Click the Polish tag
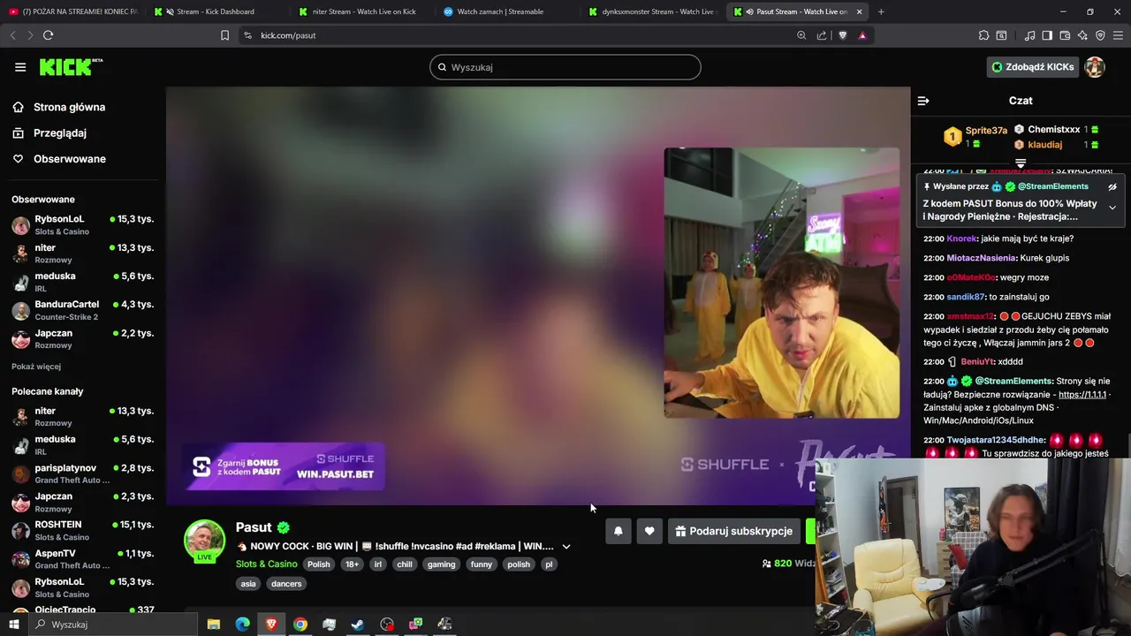The width and height of the screenshot is (1131, 636). click(x=318, y=564)
